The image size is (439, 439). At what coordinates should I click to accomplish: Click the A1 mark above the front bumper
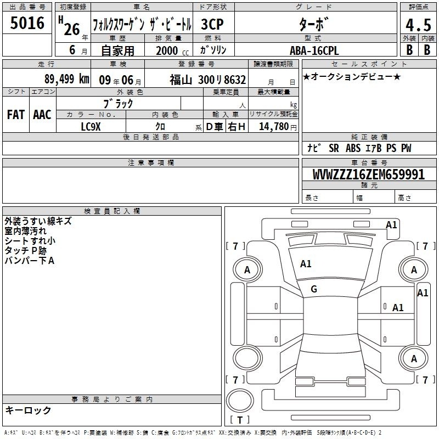(391, 224)
